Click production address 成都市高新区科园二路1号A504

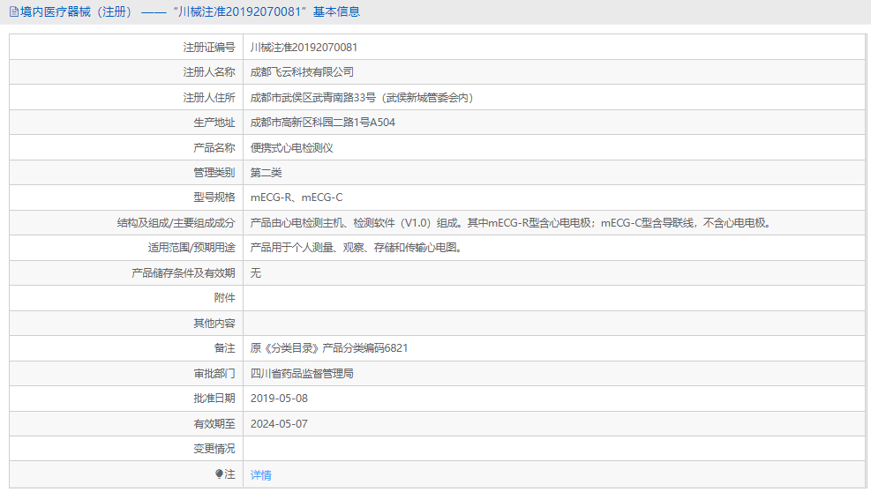tap(323, 123)
